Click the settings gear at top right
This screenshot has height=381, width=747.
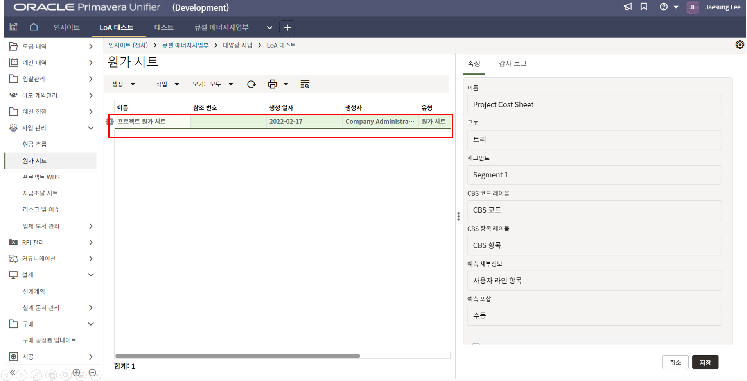(x=739, y=45)
